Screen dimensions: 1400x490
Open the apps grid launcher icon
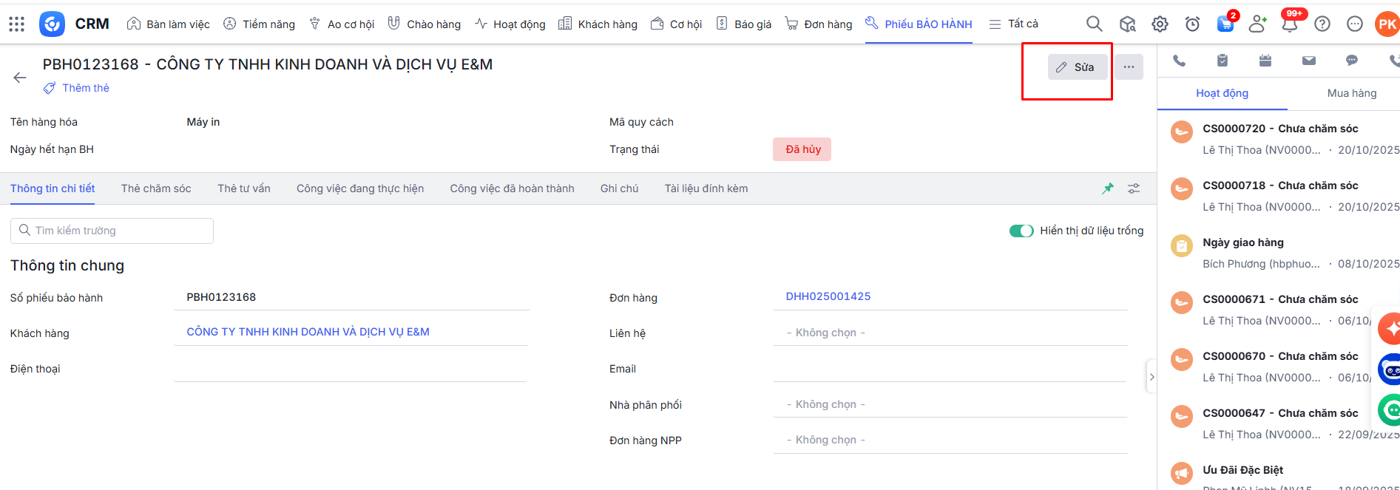[x=16, y=24]
